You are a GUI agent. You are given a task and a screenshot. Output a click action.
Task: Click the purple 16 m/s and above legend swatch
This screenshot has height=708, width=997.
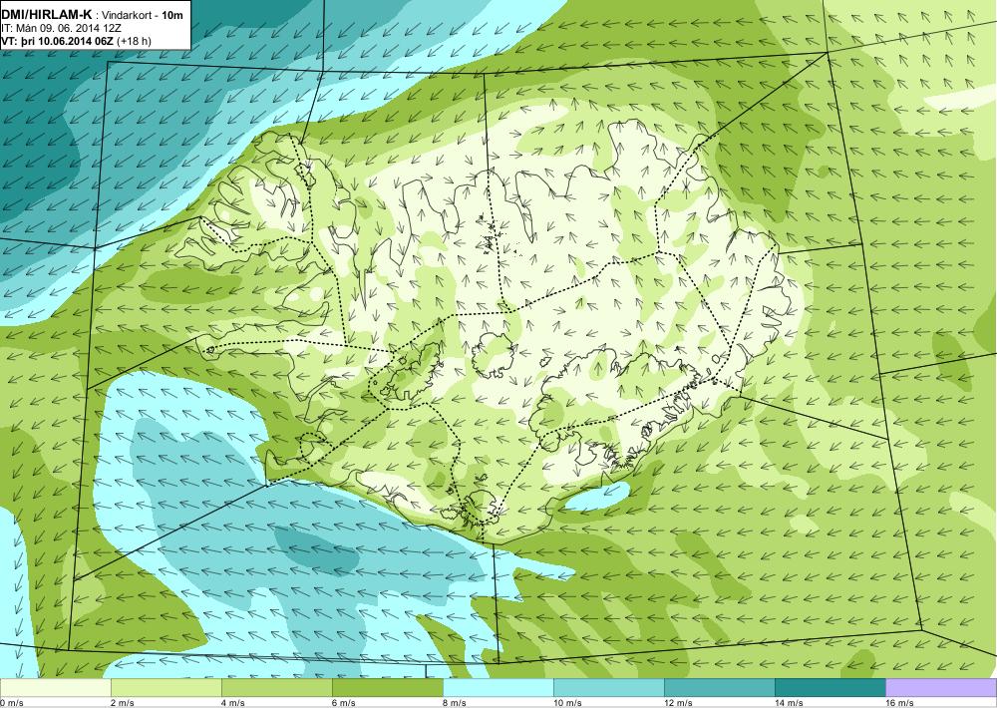pos(941,688)
